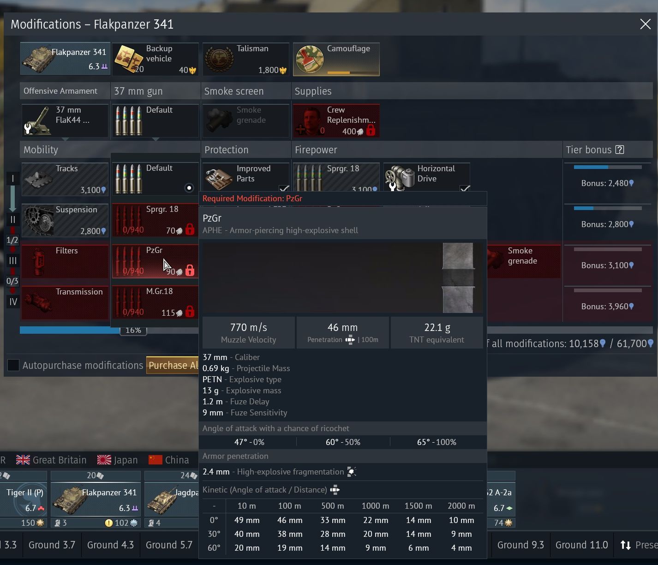Viewport: 658px width, 565px height.
Task: Open the Presets sort arrows button
Action: 626,545
